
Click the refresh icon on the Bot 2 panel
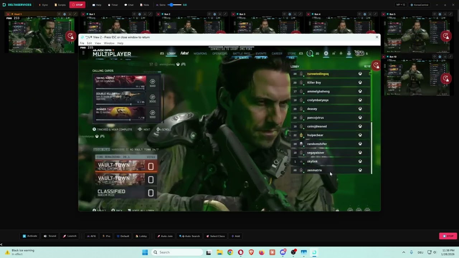pyautogui.click(x=209, y=14)
